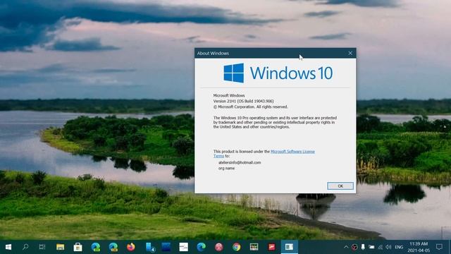
Task: Click the OBS tray icon
Action: point(354,247)
